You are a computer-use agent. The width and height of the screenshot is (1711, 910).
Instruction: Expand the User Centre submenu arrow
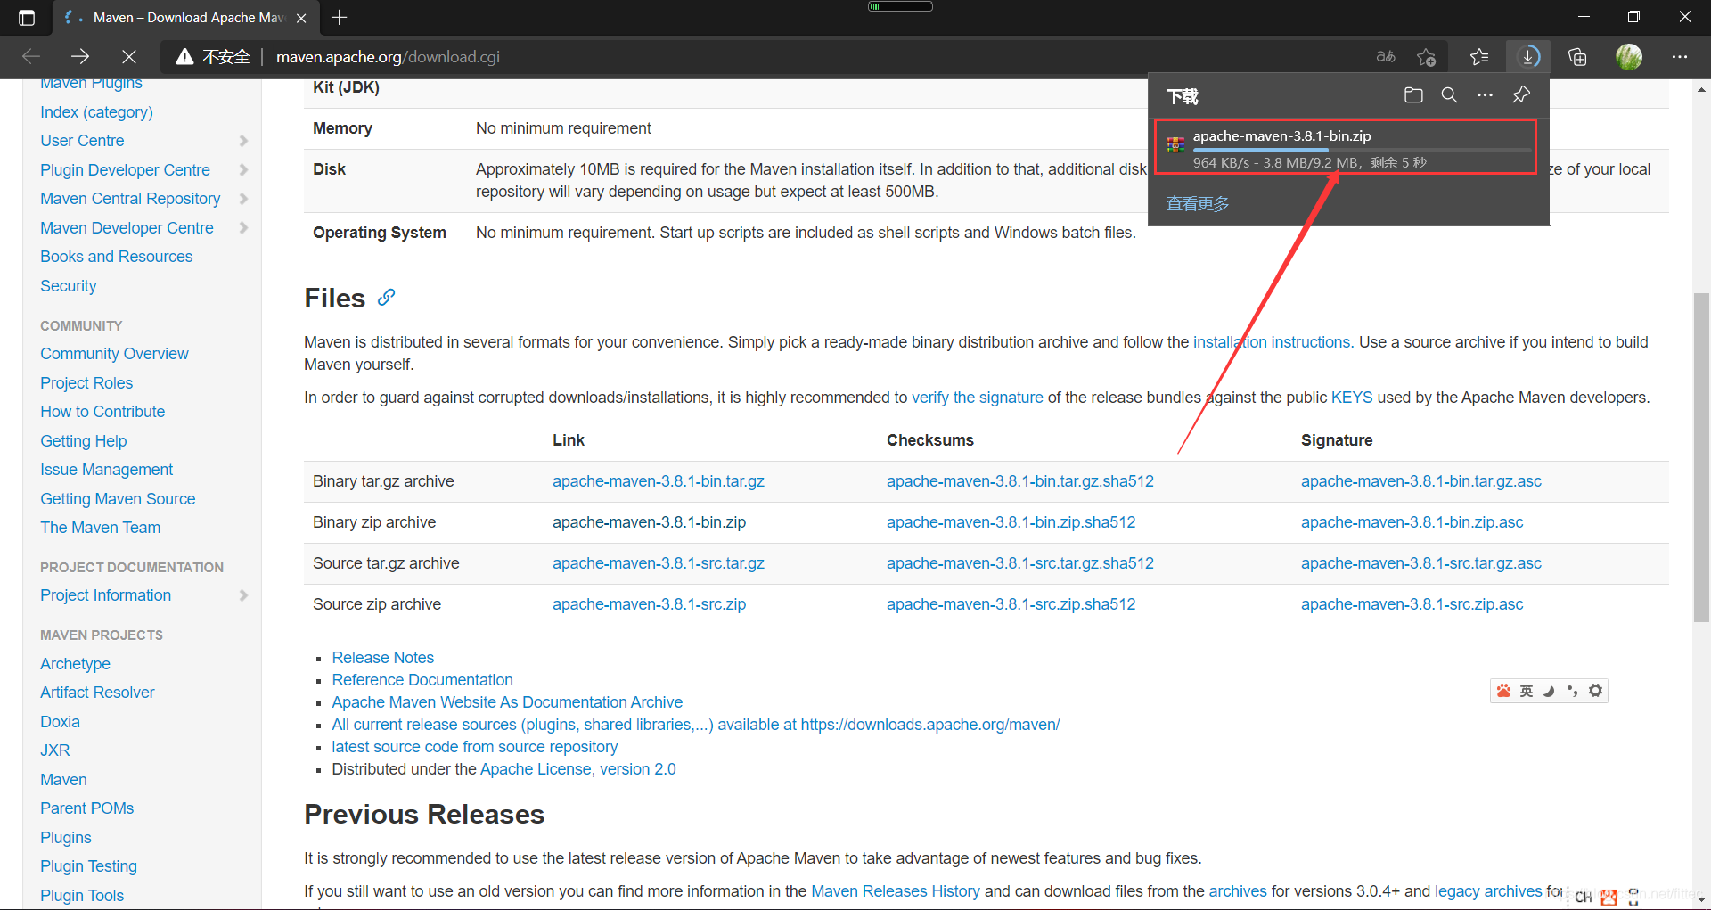click(x=244, y=141)
